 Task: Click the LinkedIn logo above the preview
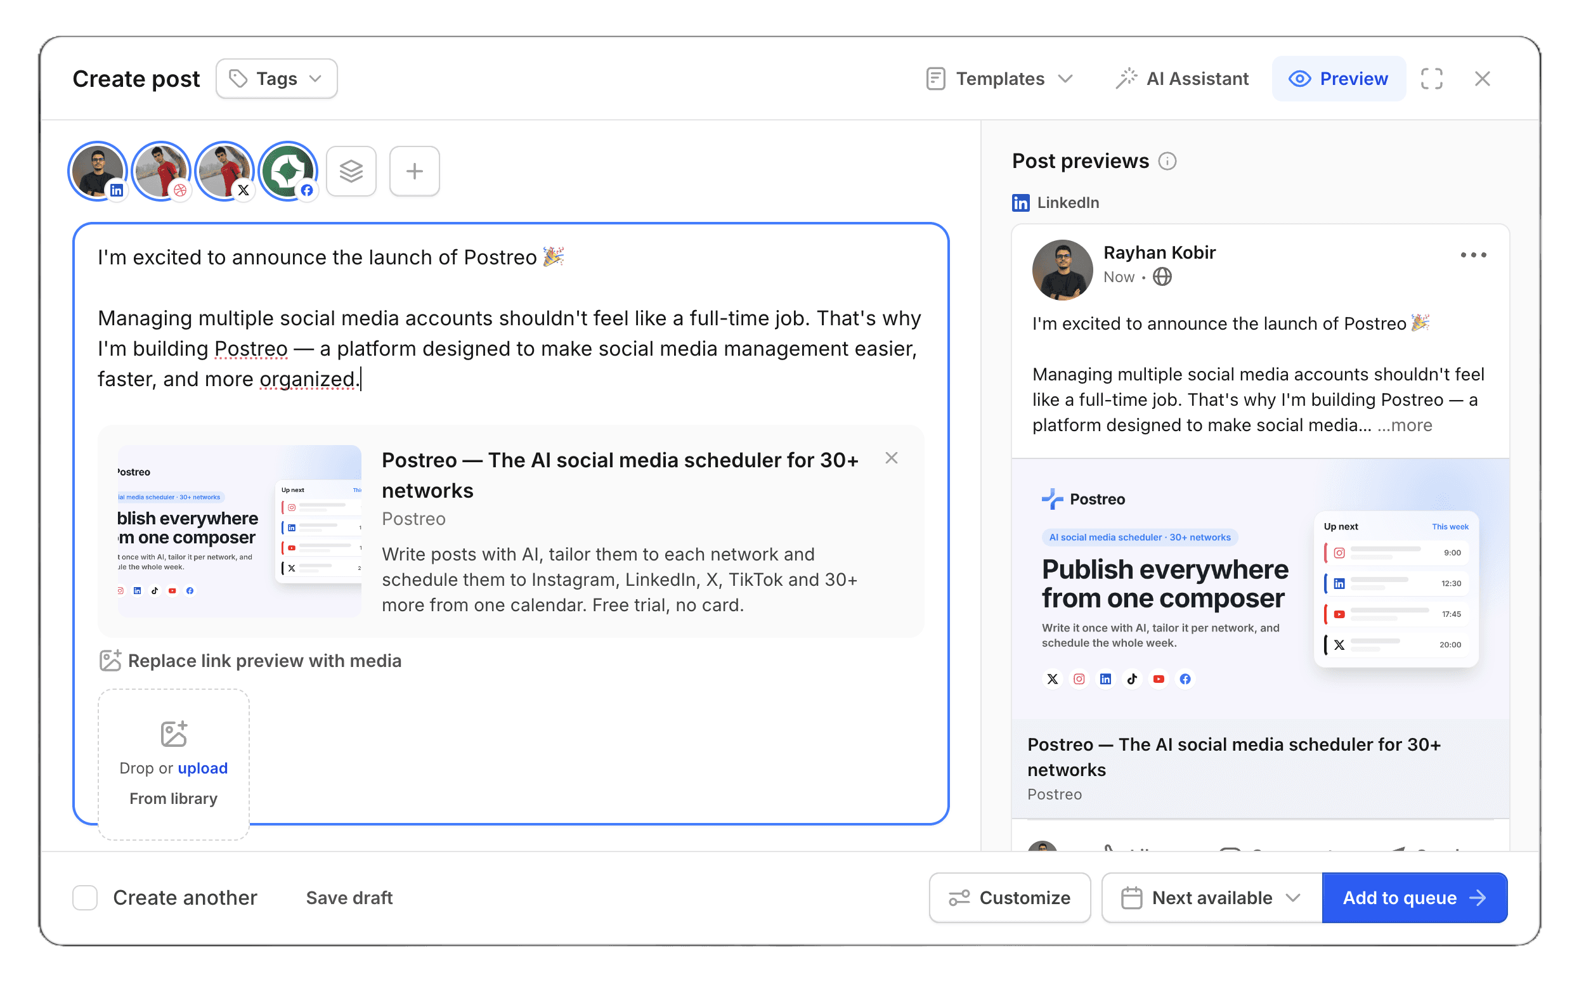pos(1020,203)
